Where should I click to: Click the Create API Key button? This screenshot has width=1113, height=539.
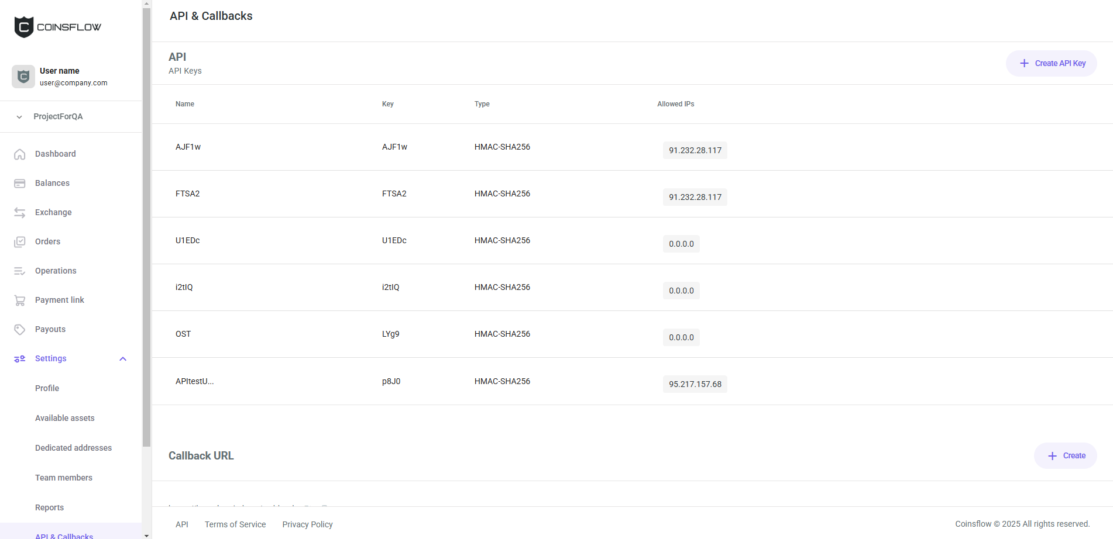[1051, 63]
